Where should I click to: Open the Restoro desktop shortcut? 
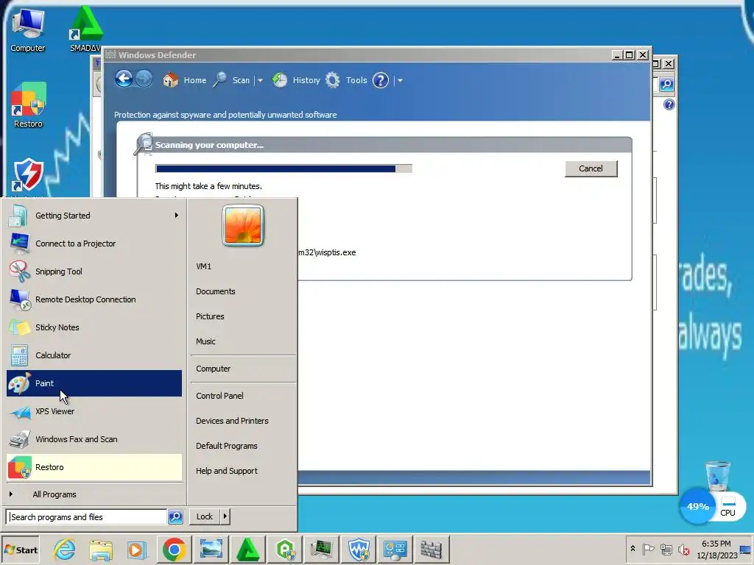[29, 106]
